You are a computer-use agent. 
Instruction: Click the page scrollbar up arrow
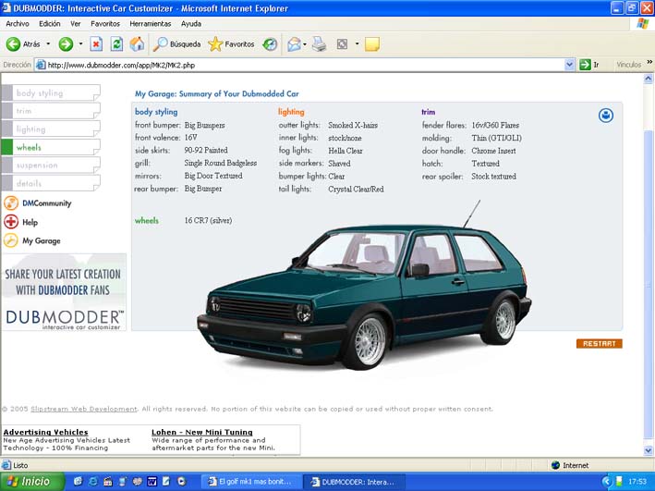649,79
